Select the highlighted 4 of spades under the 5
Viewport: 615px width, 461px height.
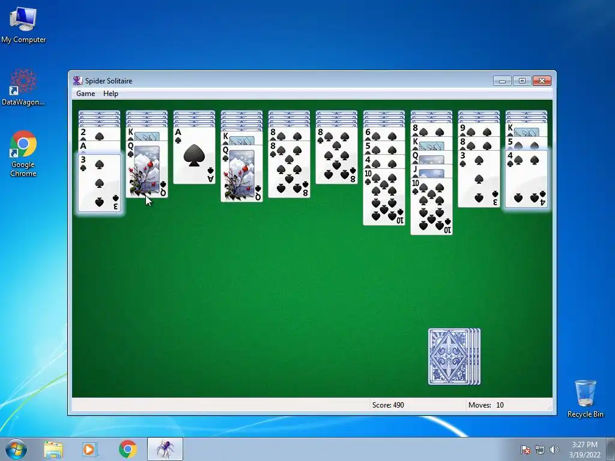pos(526,179)
